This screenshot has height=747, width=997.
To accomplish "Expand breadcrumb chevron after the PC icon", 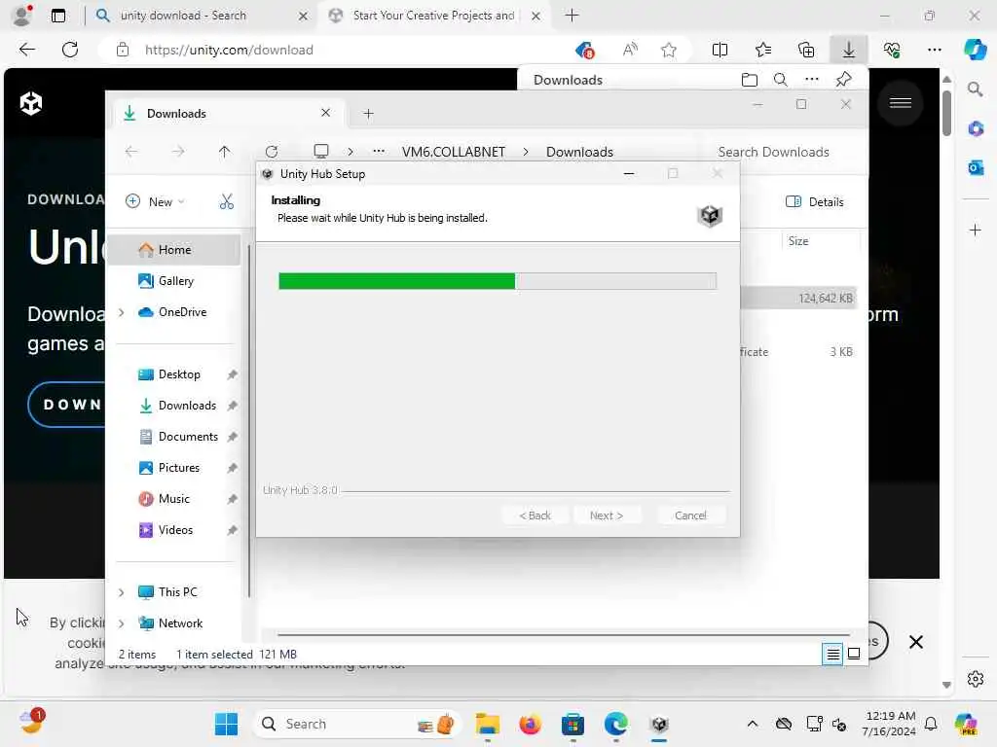I will click(x=351, y=152).
